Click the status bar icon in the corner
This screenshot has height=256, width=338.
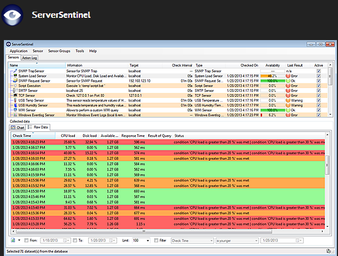(x=329, y=251)
